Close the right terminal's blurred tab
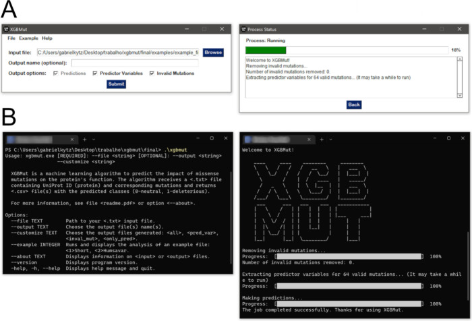472x321 pixels. (309, 140)
